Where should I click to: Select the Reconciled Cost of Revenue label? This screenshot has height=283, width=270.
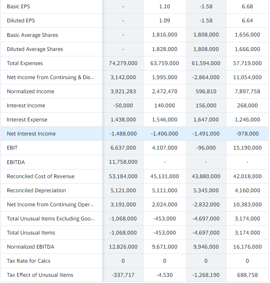click(x=41, y=177)
